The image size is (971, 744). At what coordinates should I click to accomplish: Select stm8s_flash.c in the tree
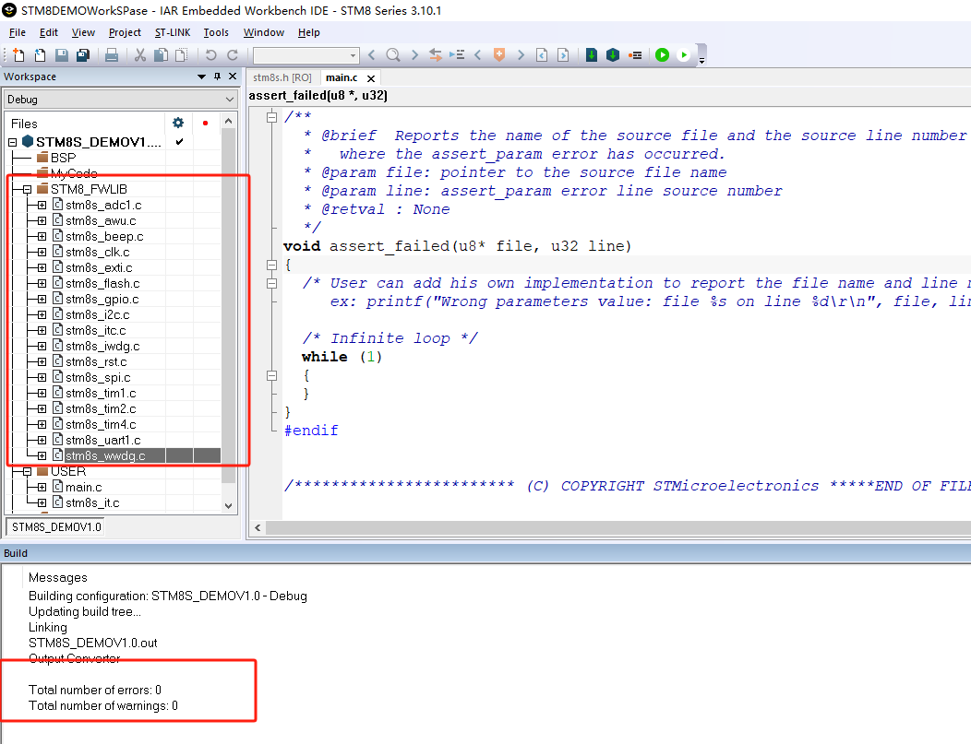tap(102, 284)
